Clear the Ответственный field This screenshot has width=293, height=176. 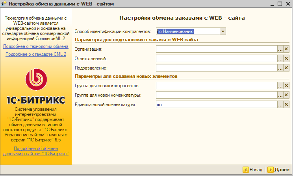[x=286, y=59]
